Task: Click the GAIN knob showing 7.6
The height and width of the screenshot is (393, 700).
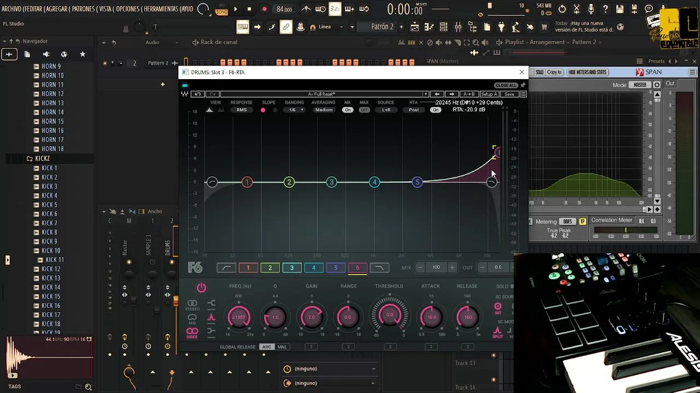Action: (x=312, y=317)
